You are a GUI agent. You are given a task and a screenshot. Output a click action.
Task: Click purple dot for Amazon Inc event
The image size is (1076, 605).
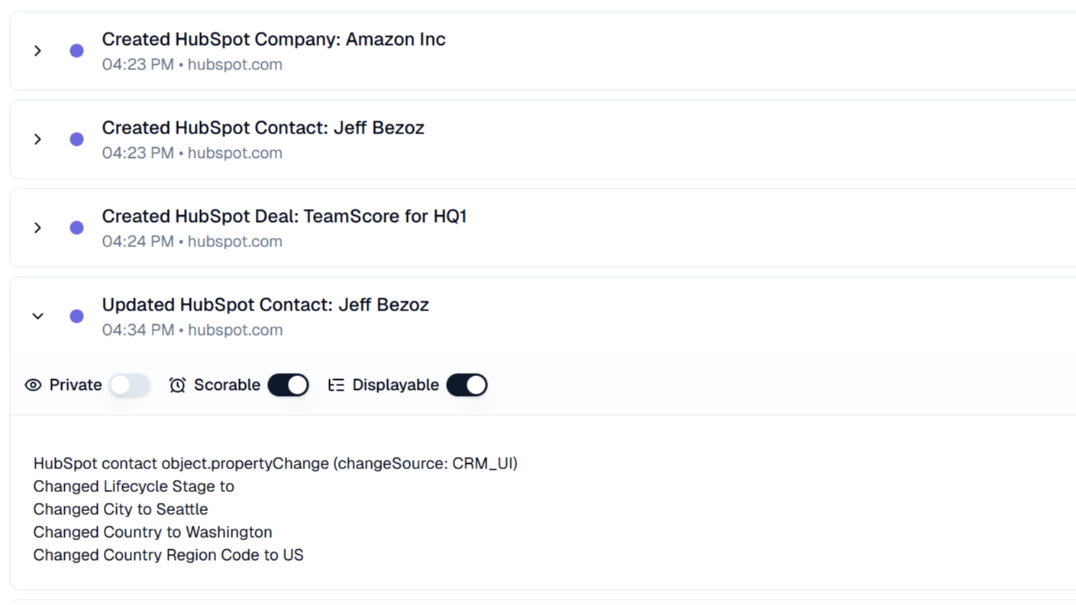coord(76,51)
